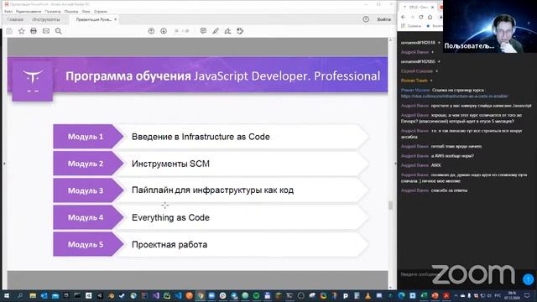This screenshot has width=537, height=302.
Task: Expand the left navigation pane arrow
Action: tap(4, 164)
